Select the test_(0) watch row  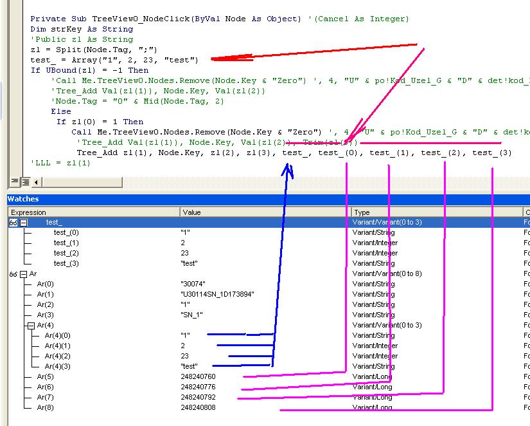(x=269, y=233)
